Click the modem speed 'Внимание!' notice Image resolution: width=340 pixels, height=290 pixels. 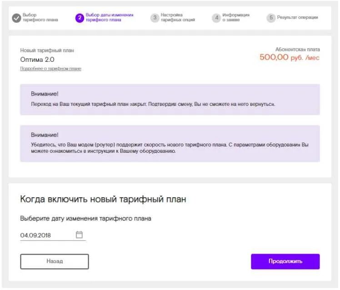tap(170, 143)
